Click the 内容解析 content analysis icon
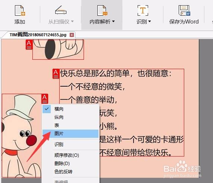The height and width of the screenshot is (183, 213). pos(102,10)
